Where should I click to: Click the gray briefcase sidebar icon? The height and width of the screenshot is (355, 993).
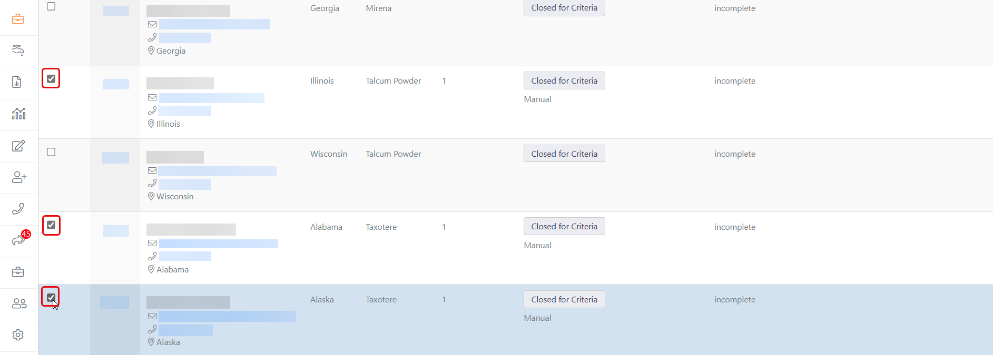pos(18,272)
